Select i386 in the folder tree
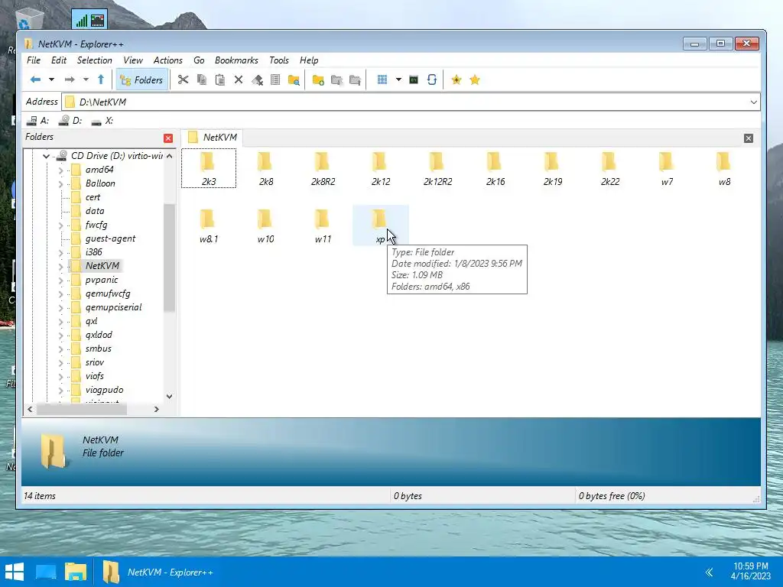 click(x=93, y=252)
